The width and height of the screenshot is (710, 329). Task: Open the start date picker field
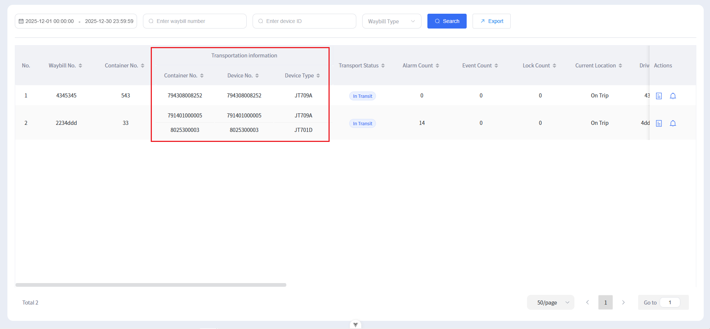coord(49,21)
